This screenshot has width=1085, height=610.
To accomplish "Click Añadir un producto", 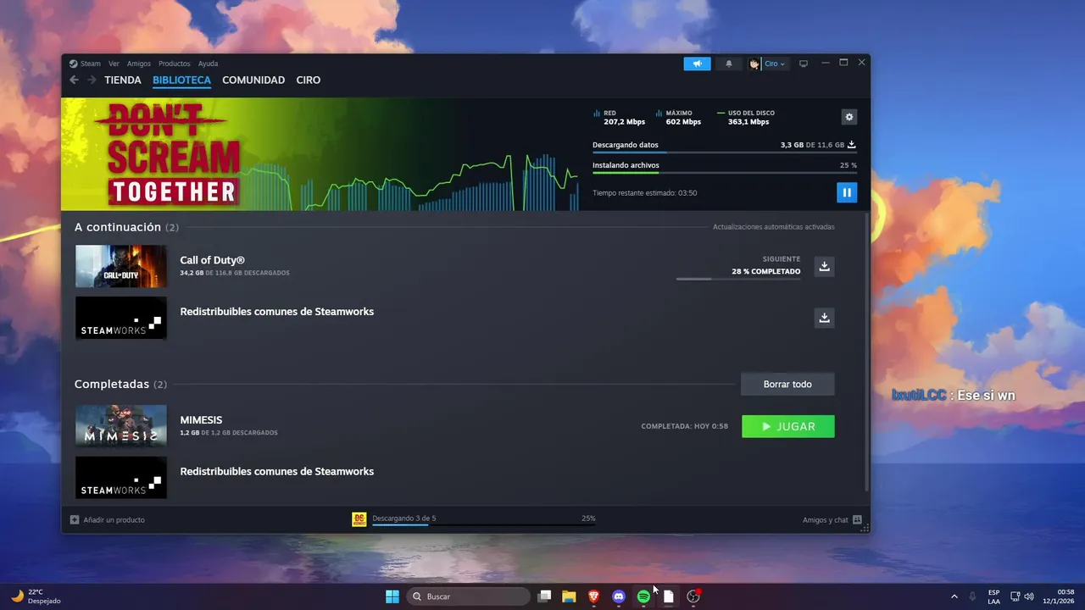I will click(107, 519).
